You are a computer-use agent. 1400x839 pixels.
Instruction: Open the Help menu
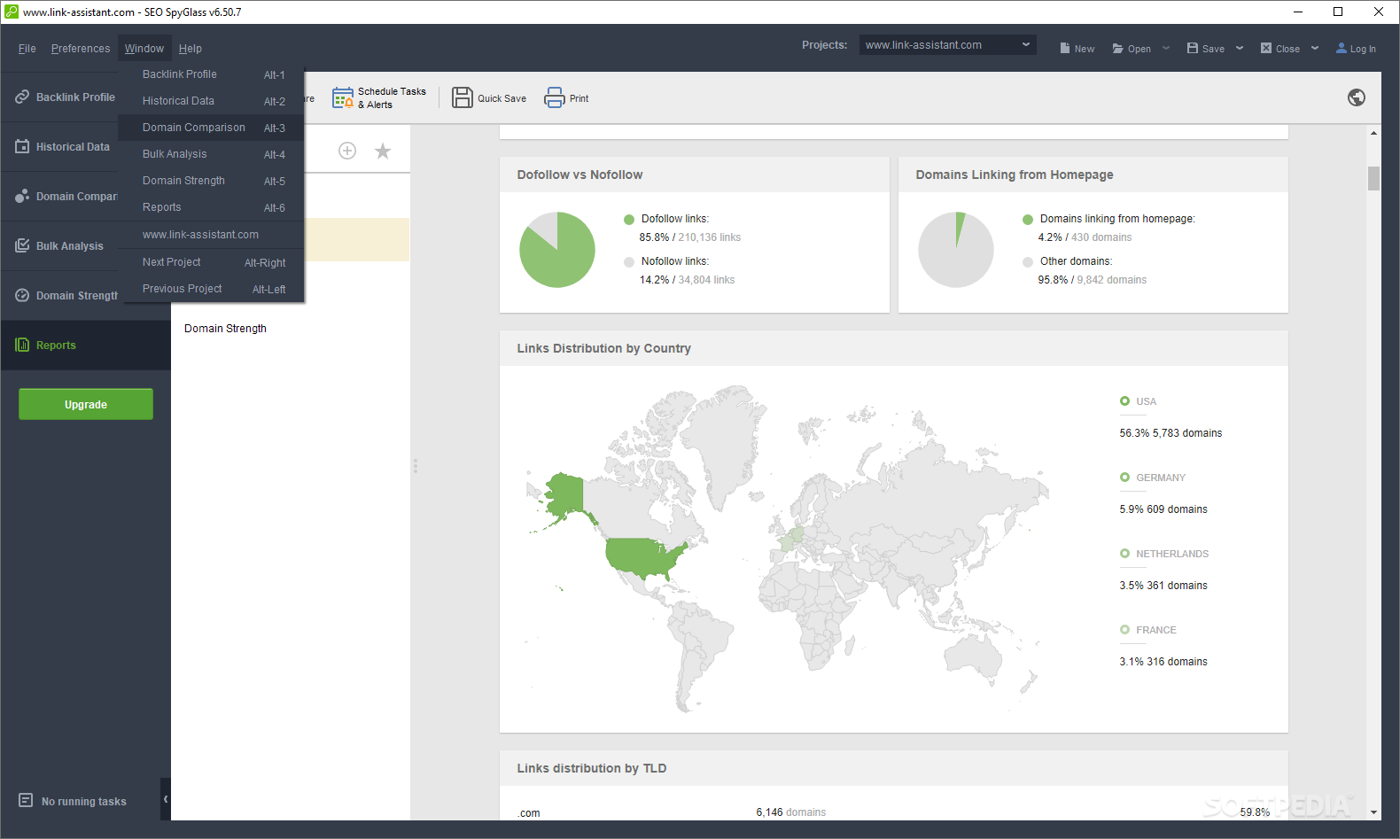click(191, 48)
